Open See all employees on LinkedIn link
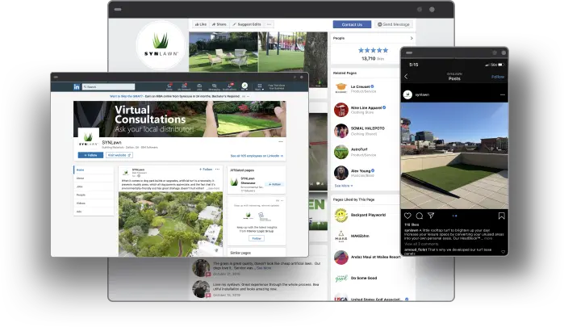Image resolution: width=564 pixels, height=327 pixels. [257, 156]
